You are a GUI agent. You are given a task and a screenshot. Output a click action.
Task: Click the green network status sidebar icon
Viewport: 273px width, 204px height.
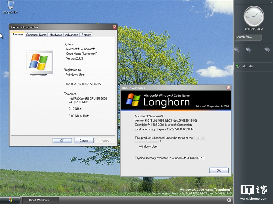coord(238,66)
